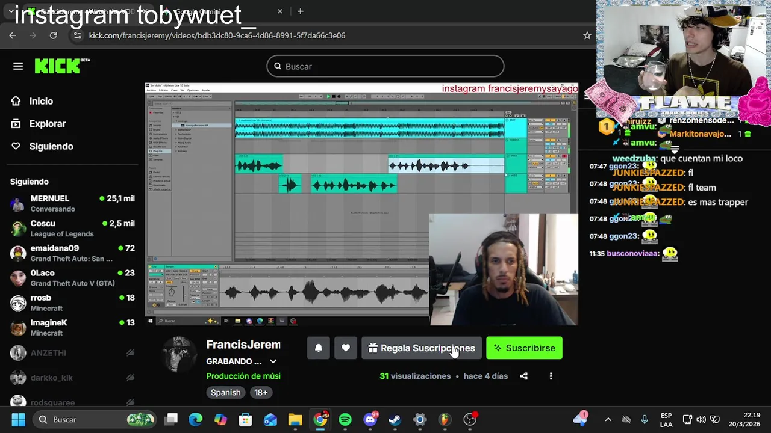Click Regala Suscripciones button
The image size is (771, 433).
[x=422, y=348]
